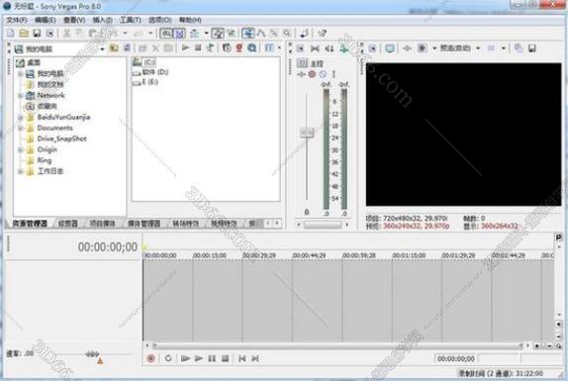The width and height of the screenshot is (568, 381).
Task: Go up one folder level in explorer
Action: [114, 48]
